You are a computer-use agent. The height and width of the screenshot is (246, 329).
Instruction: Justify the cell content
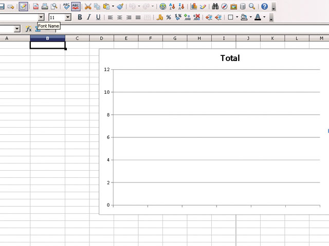(138, 17)
